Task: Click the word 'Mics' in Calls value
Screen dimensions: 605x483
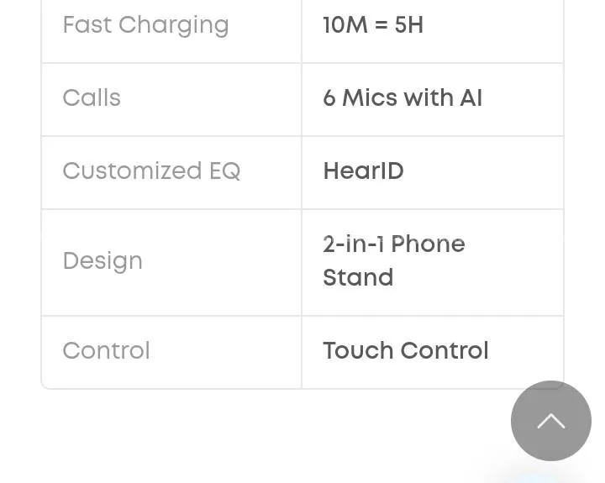Action: [369, 98]
